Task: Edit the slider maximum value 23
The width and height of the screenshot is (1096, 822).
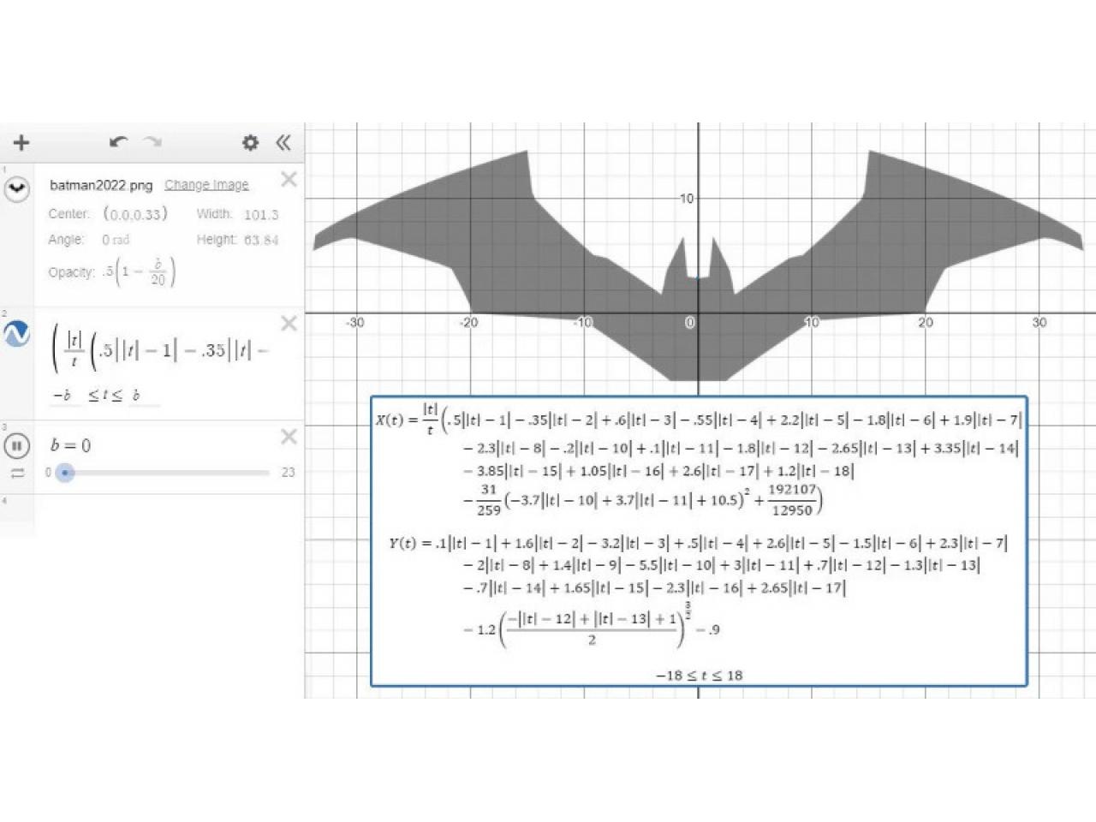Action: (x=288, y=473)
